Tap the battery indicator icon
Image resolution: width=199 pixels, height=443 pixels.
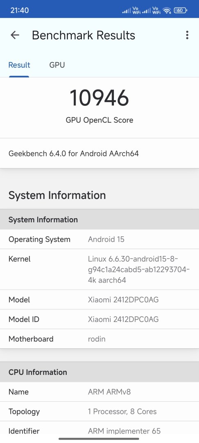pyautogui.click(x=181, y=11)
